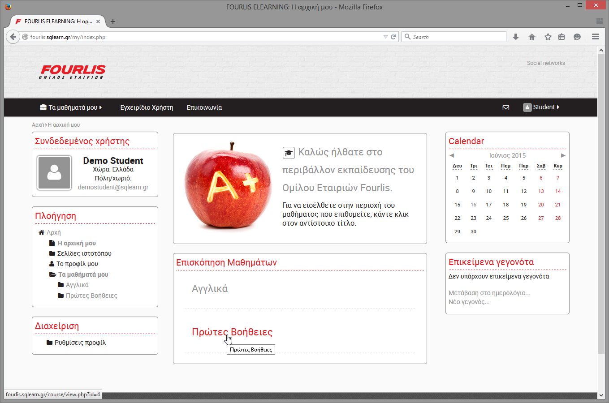The height and width of the screenshot is (403, 609).
Task: Select day 16 in the calendar
Action: 473,205
